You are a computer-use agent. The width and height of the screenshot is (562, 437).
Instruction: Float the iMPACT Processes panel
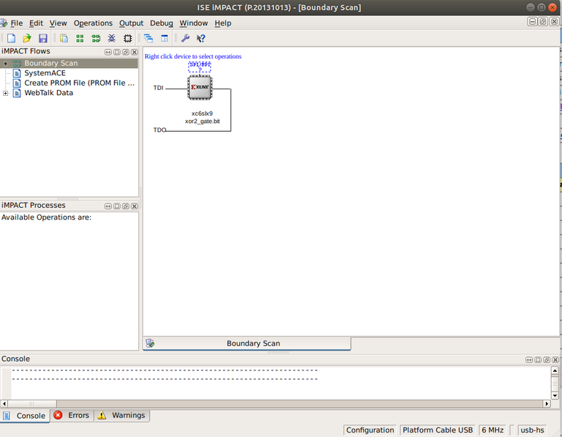(125, 206)
